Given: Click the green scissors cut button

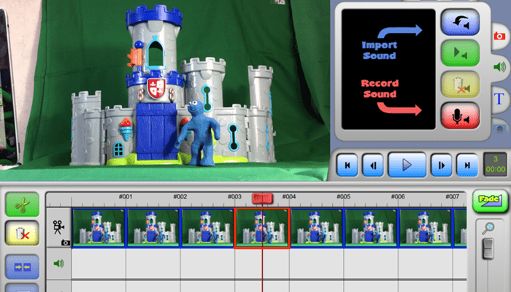Looking at the screenshot, I should tap(22, 204).
